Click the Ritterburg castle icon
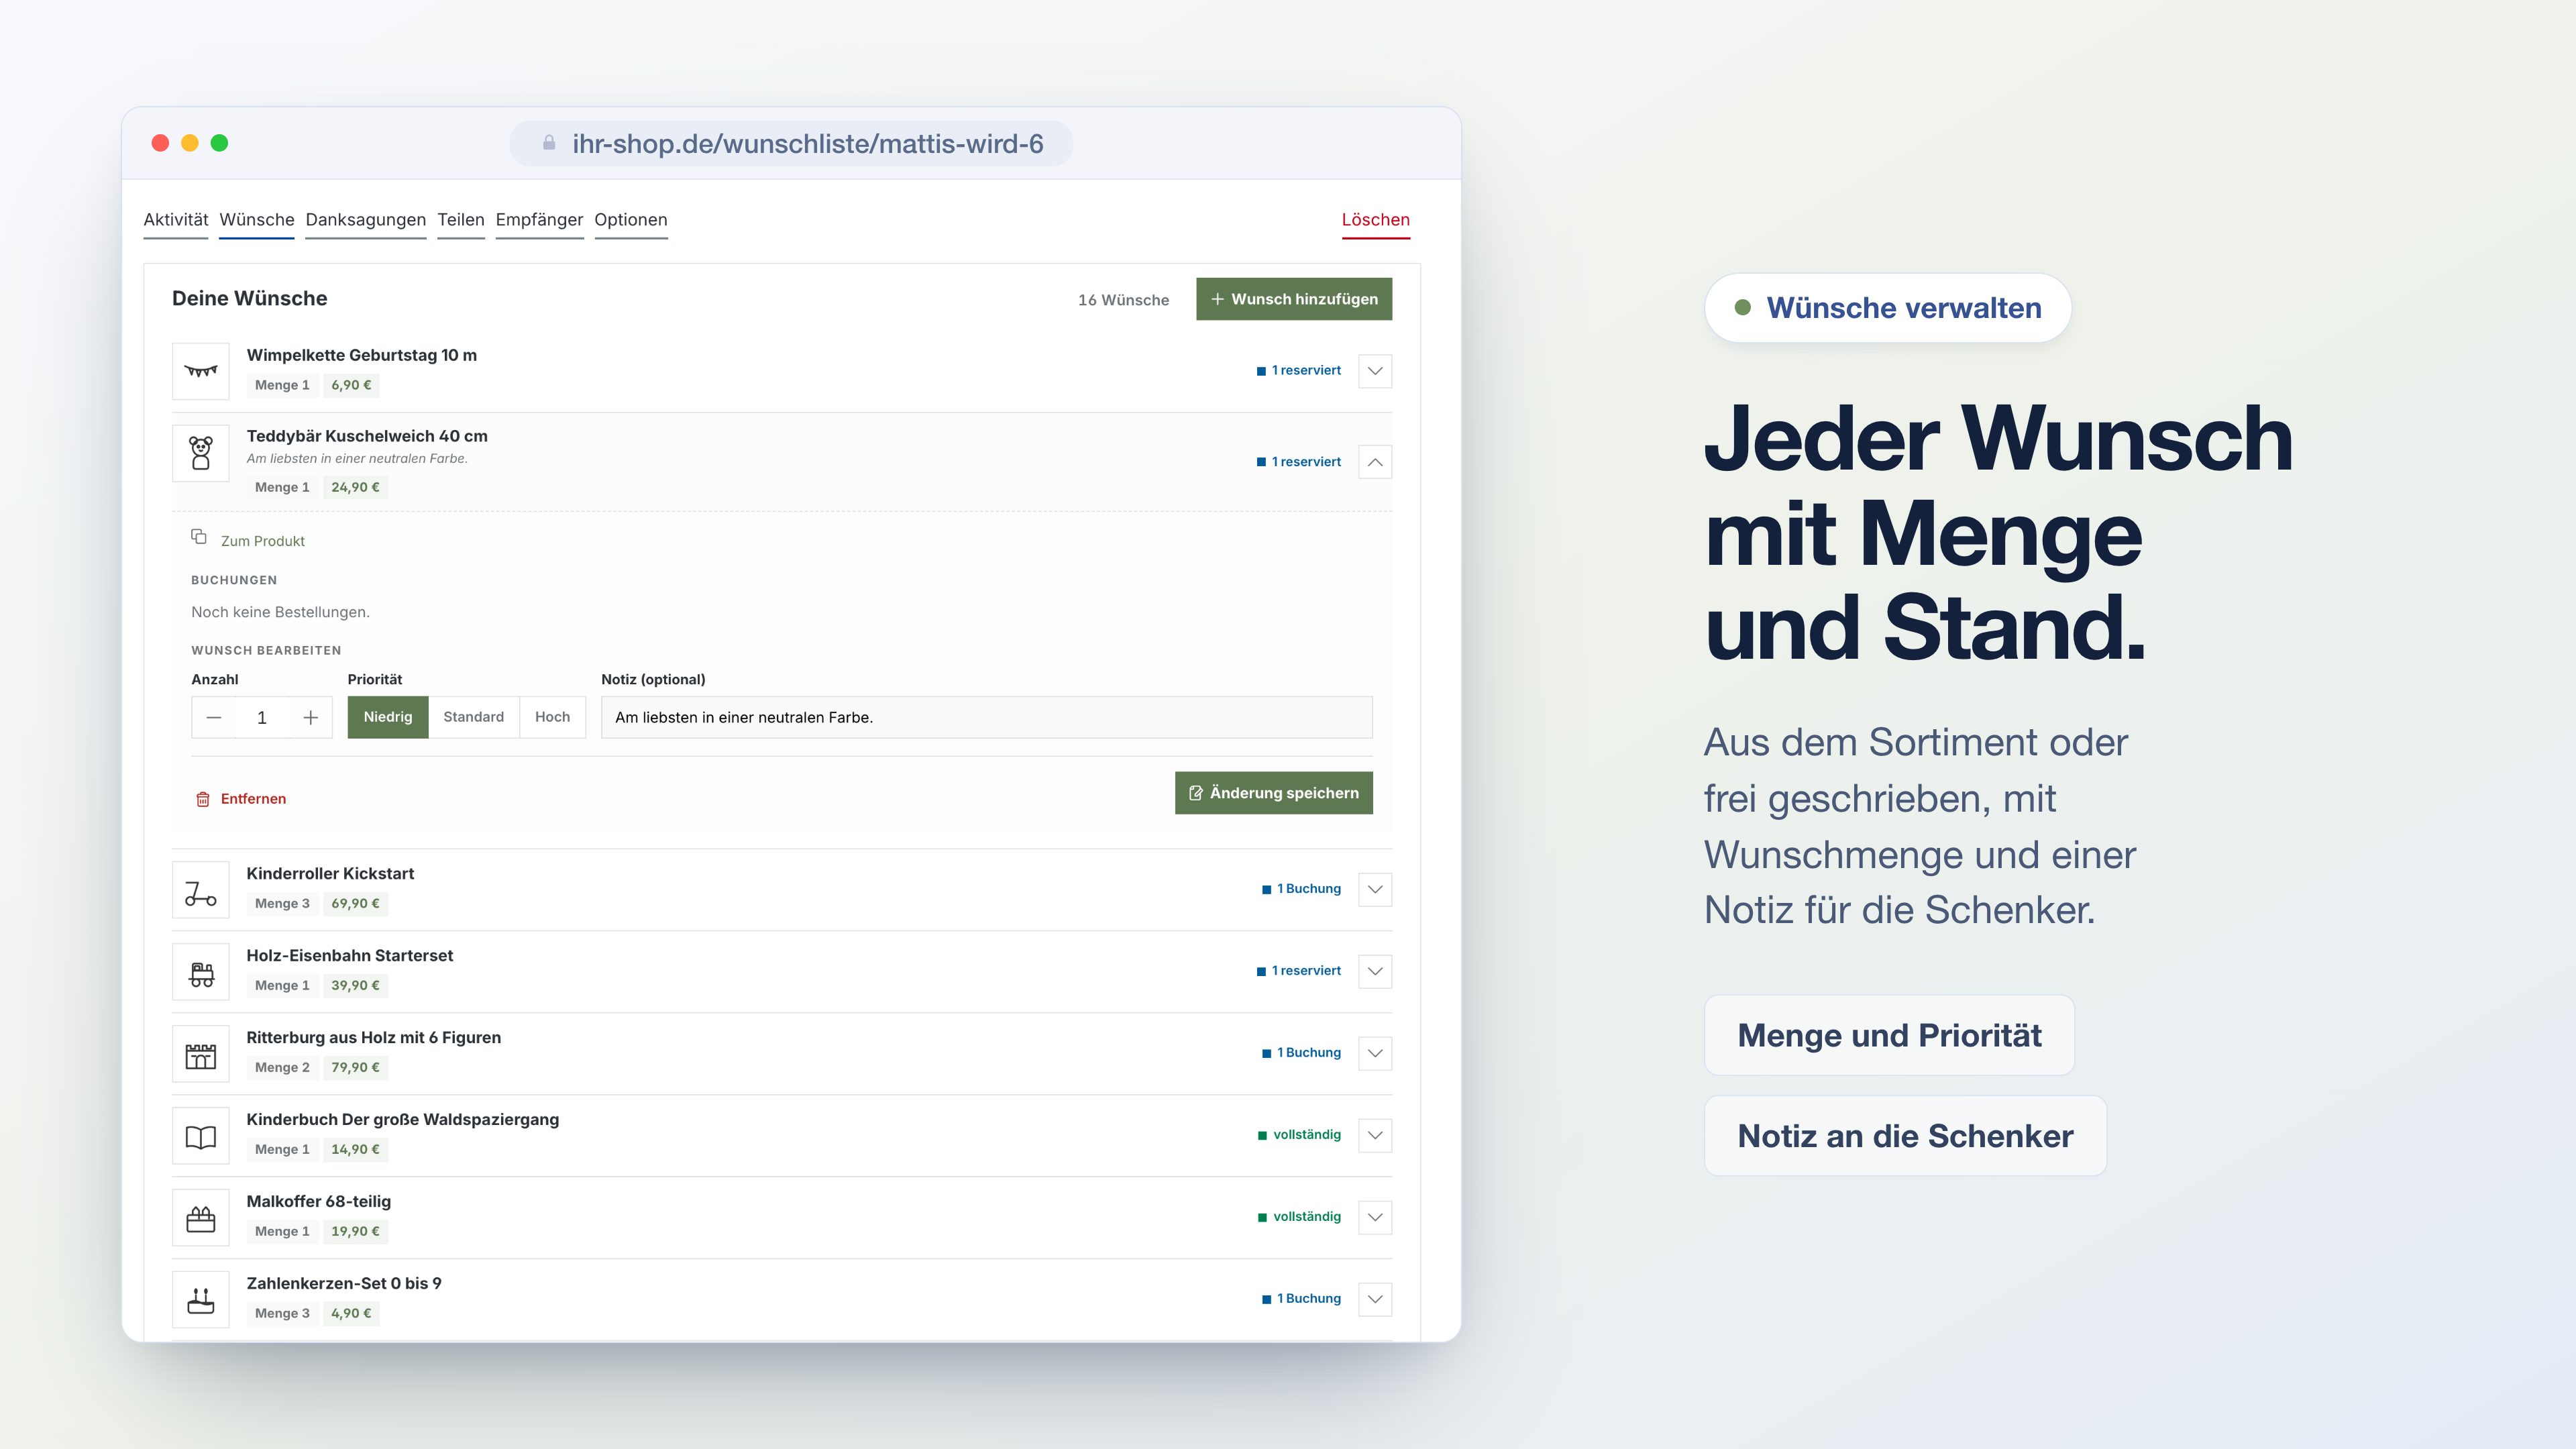This screenshot has height=1449, width=2576. [x=201, y=1054]
